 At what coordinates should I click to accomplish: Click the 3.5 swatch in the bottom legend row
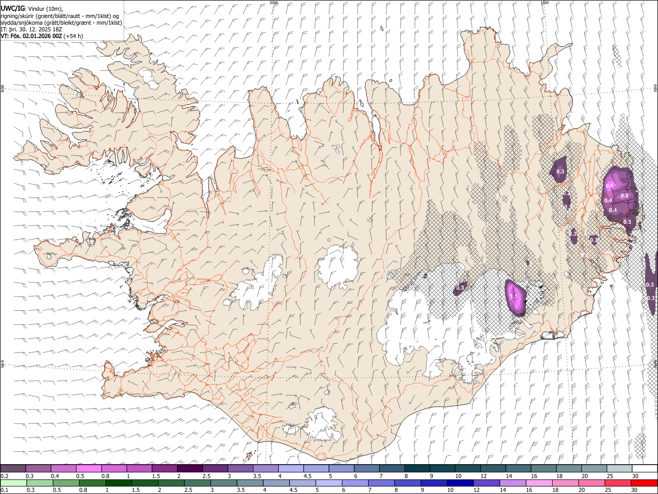(250, 483)
